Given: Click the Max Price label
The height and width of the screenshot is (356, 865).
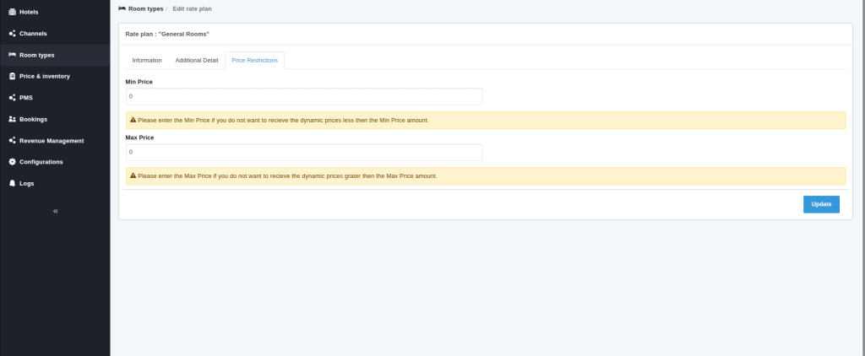Looking at the screenshot, I should [x=139, y=138].
